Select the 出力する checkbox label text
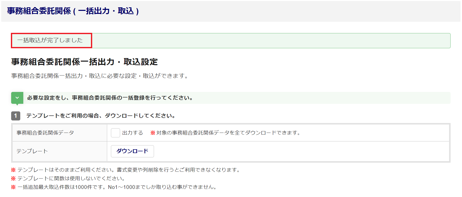The height and width of the screenshot is (197, 462). (x=132, y=133)
